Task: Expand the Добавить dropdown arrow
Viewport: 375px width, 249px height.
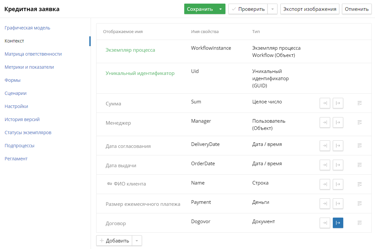Action: pyautogui.click(x=137, y=241)
